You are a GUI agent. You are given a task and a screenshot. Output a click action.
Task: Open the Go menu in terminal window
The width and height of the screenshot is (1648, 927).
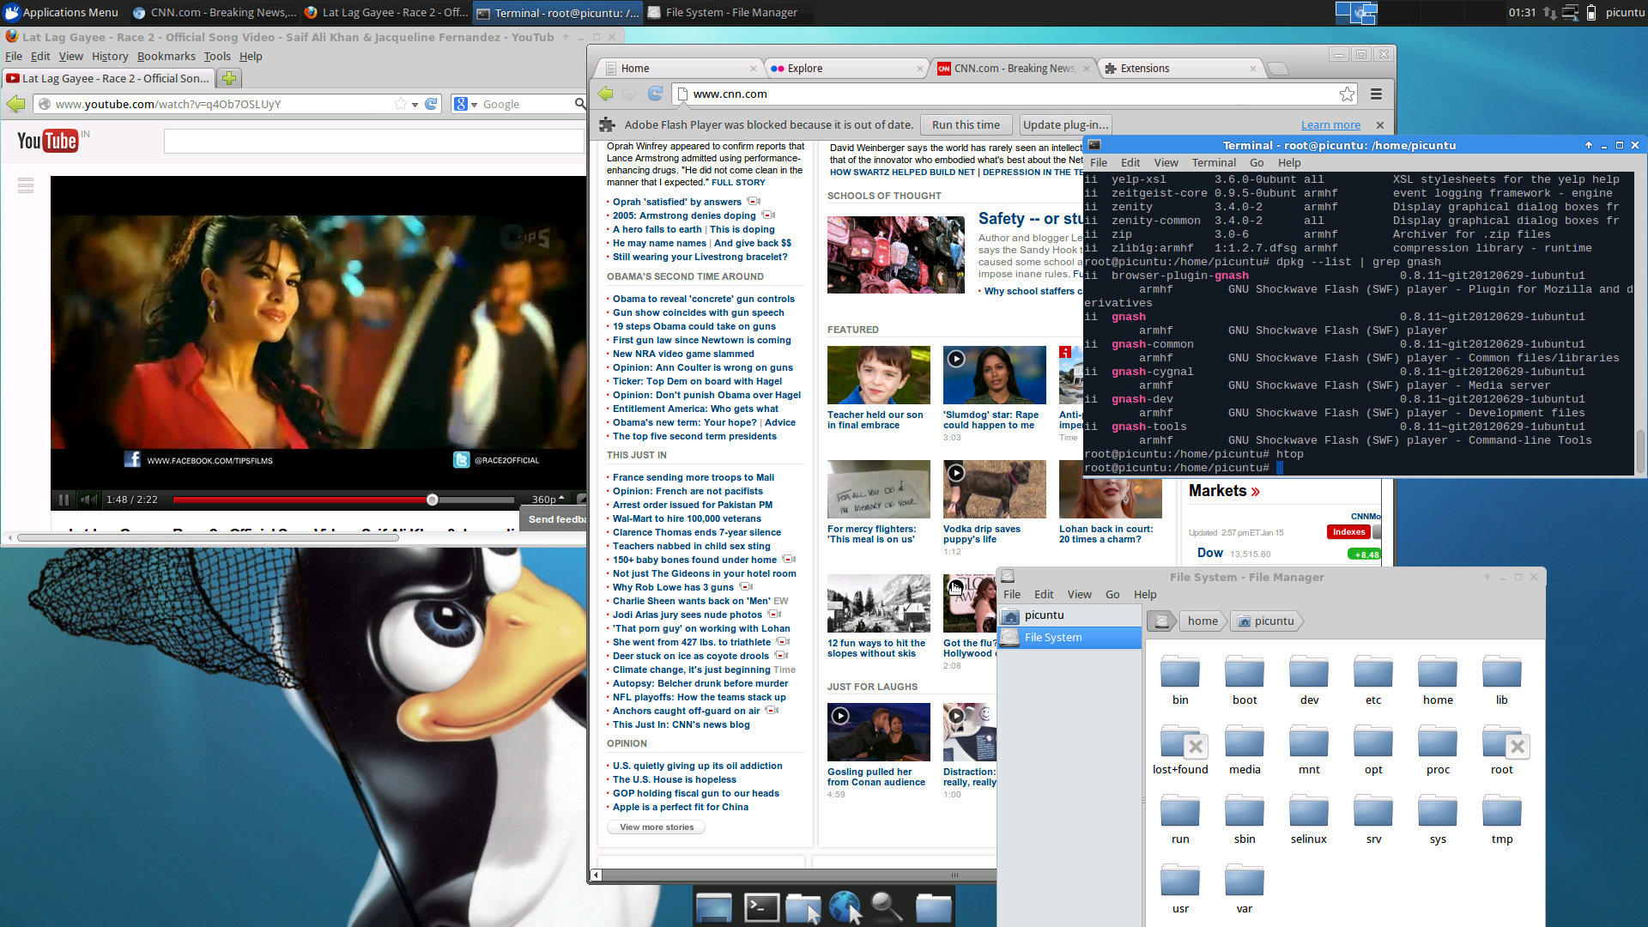coord(1257,162)
